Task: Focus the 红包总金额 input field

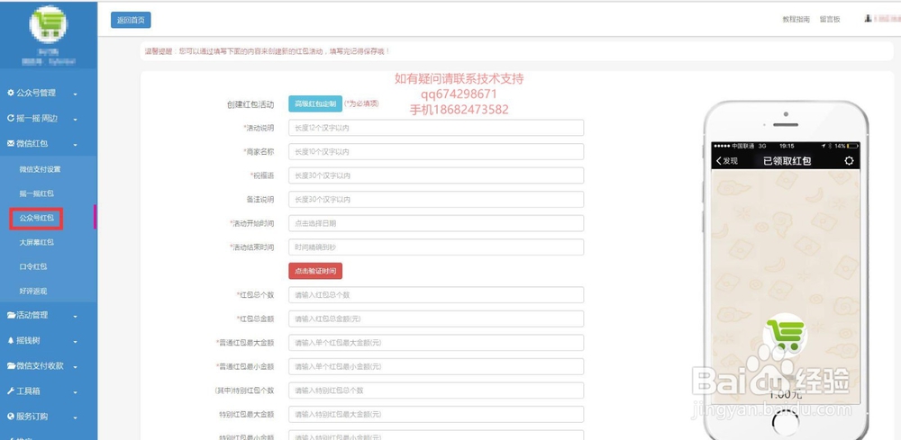Action: pyautogui.click(x=435, y=319)
